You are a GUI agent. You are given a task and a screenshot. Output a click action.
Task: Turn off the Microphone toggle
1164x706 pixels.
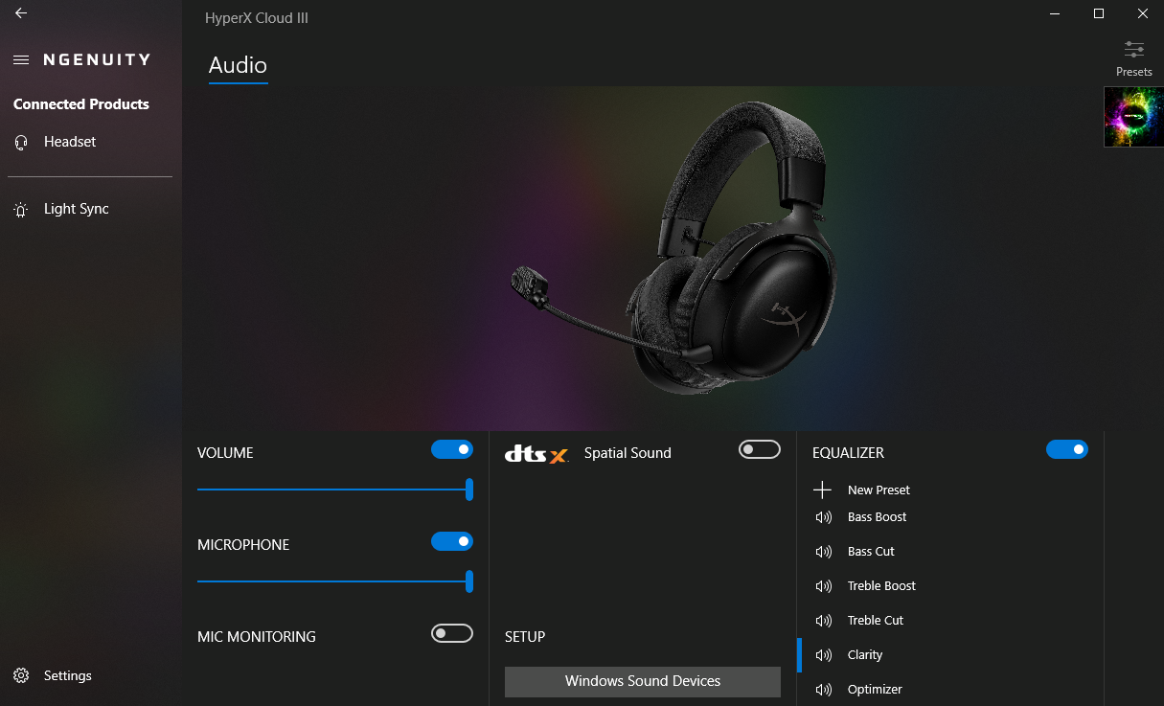452,541
